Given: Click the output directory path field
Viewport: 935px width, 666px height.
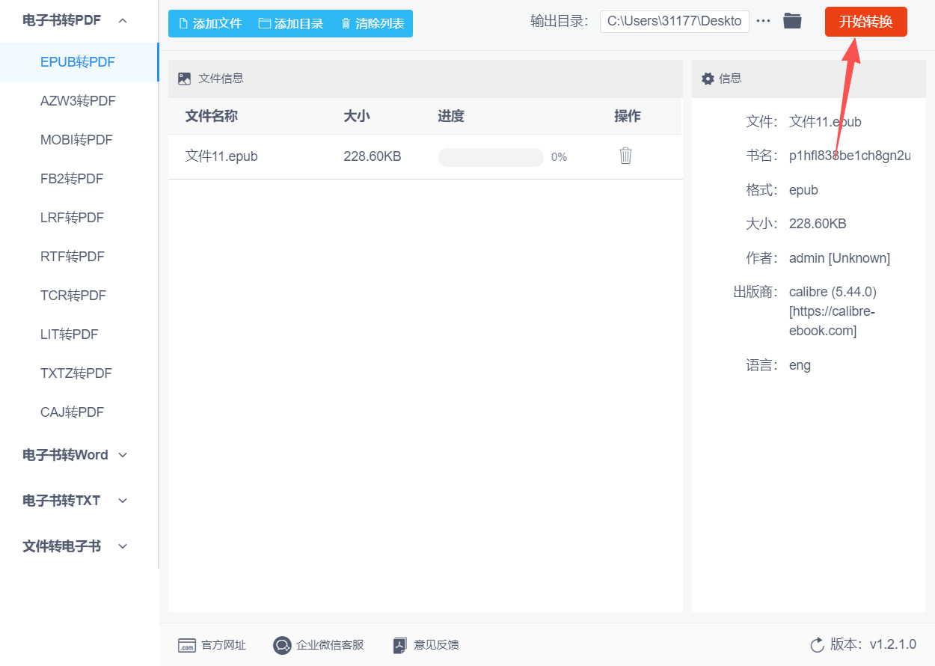Looking at the screenshot, I should (674, 21).
